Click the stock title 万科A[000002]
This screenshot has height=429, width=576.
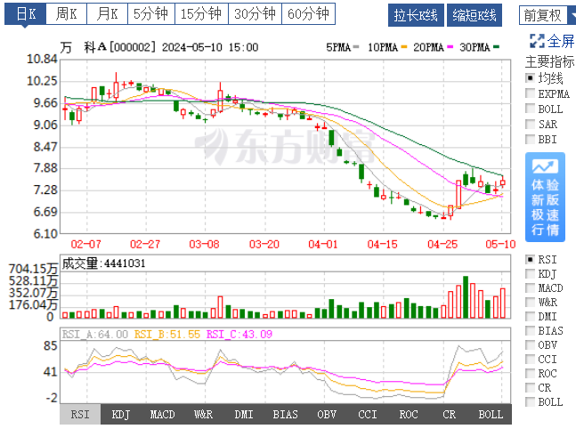tap(109, 47)
